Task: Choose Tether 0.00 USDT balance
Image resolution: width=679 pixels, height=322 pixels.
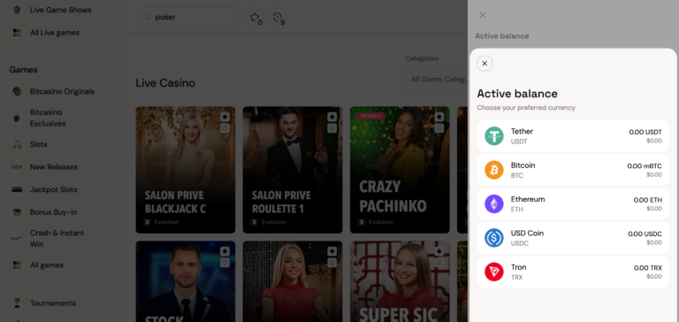Action: 573,136
